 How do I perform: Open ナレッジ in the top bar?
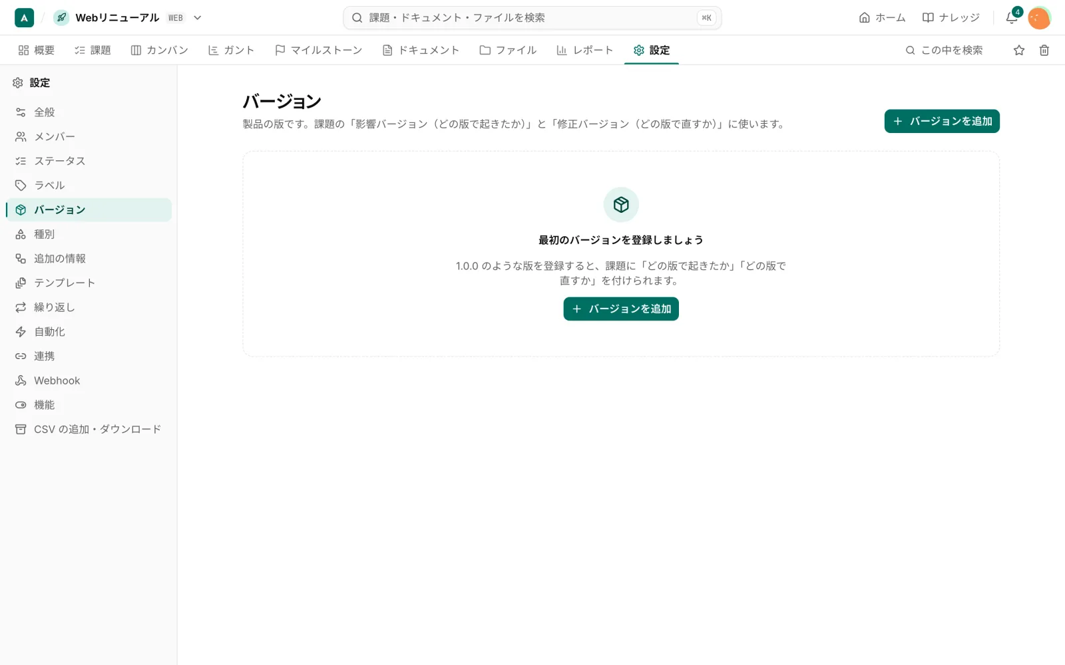[x=951, y=18]
